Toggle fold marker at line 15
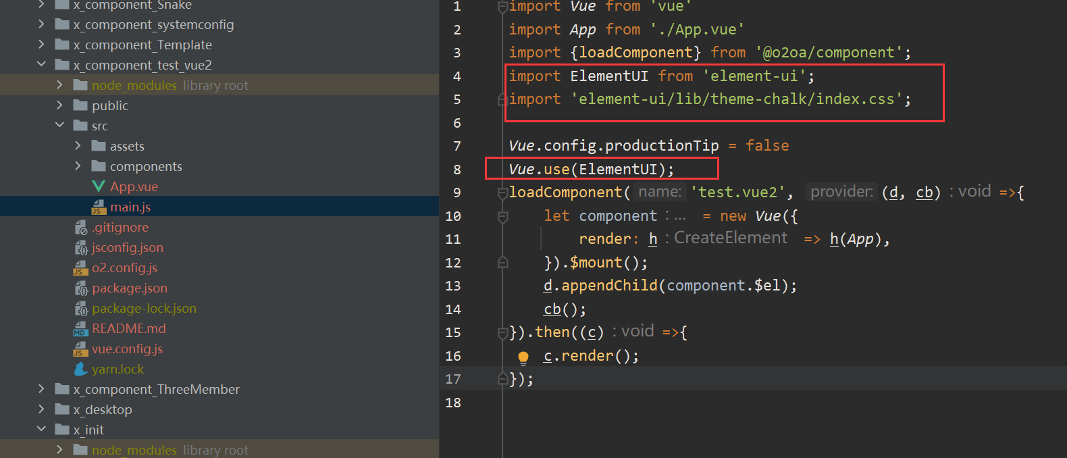 click(x=502, y=332)
